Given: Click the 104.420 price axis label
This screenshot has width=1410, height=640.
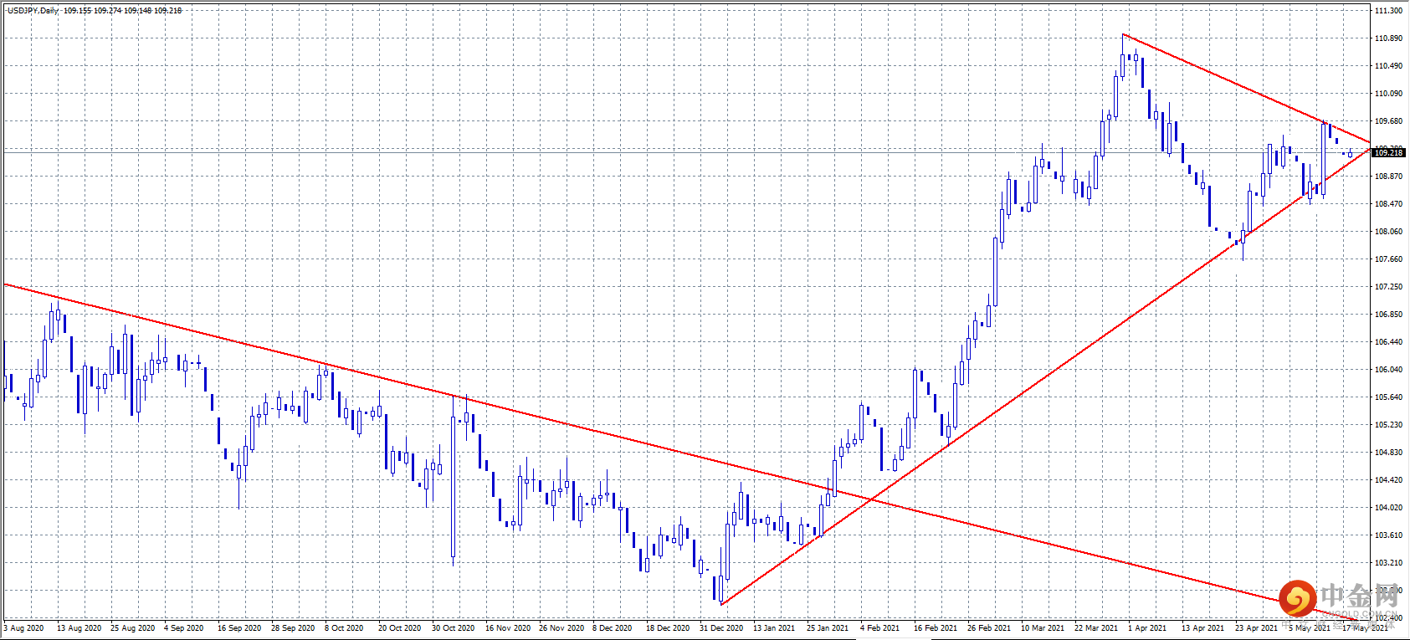Looking at the screenshot, I should 1389,480.
